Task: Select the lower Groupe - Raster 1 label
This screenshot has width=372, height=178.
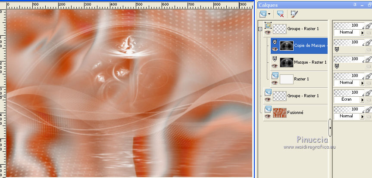Action: (303, 96)
